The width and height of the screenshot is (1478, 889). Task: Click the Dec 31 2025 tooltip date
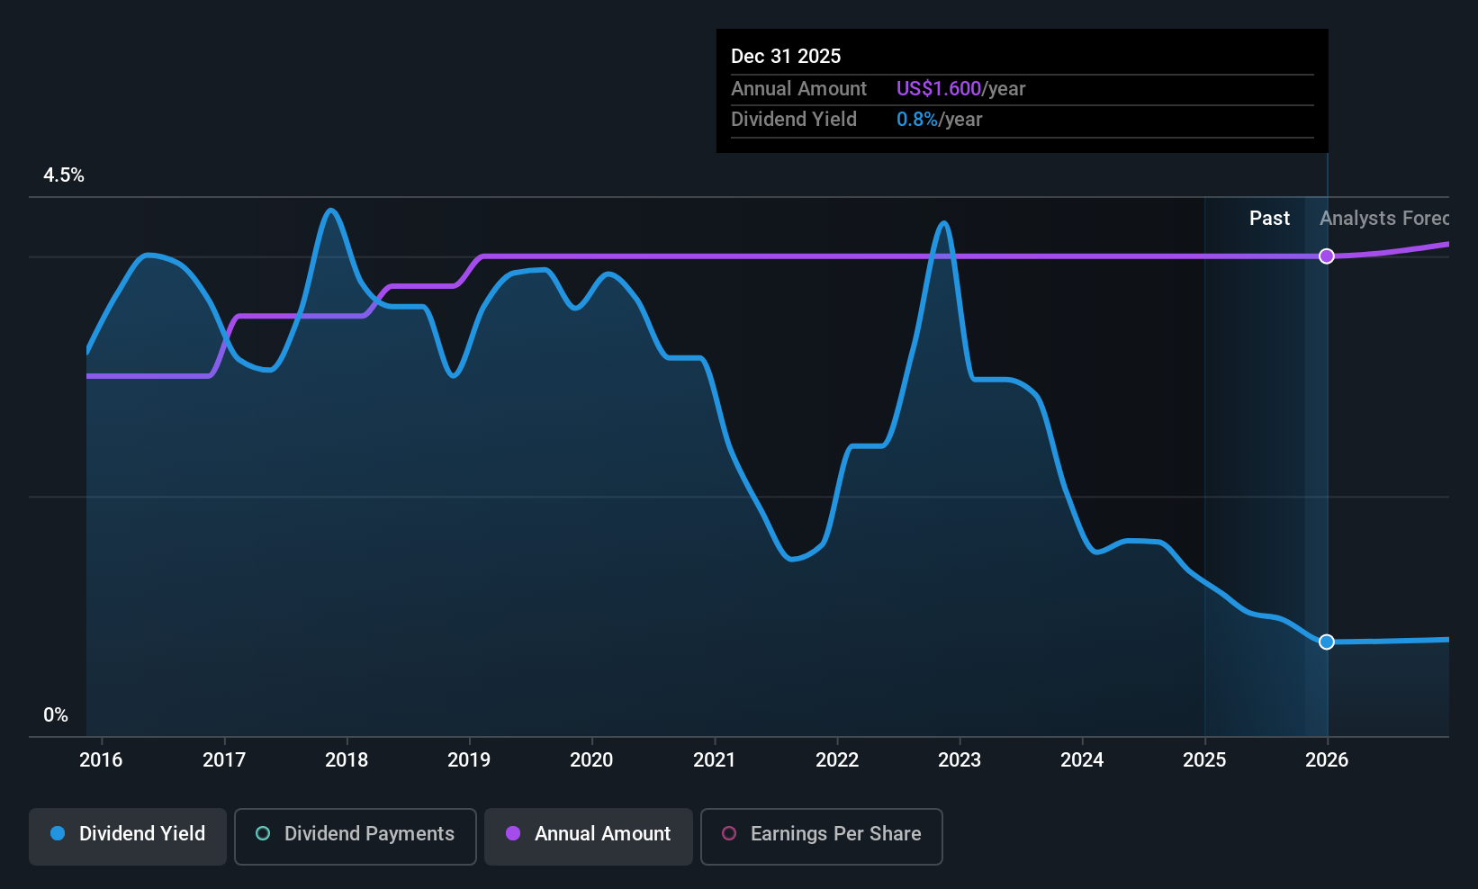click(786, 56)
